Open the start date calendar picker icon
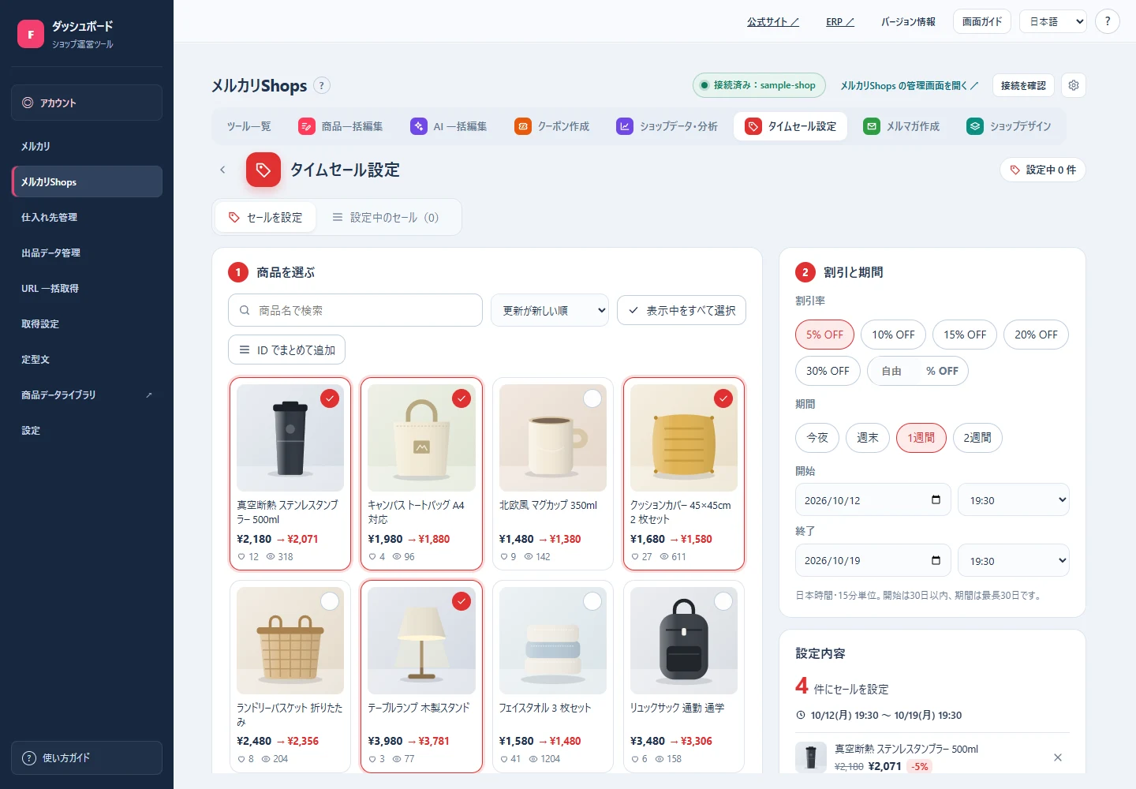 [936, 500]
